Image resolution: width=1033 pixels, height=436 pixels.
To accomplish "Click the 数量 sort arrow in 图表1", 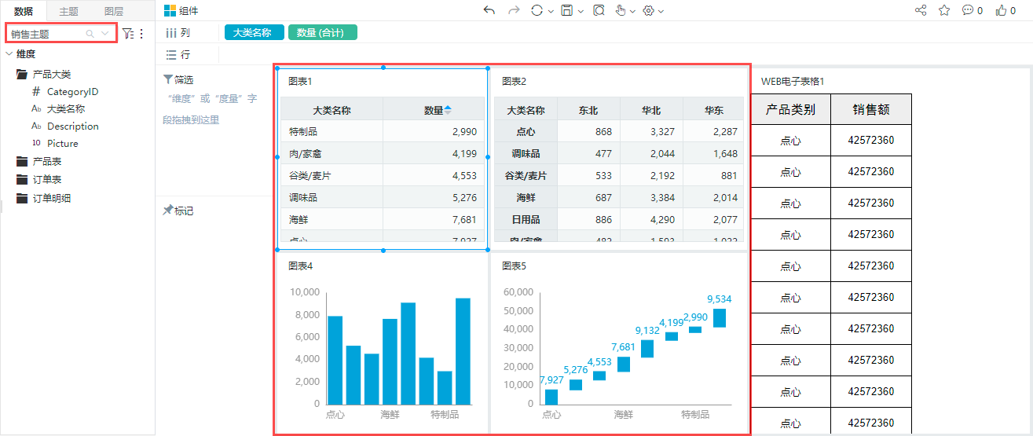I will [448, 110].
